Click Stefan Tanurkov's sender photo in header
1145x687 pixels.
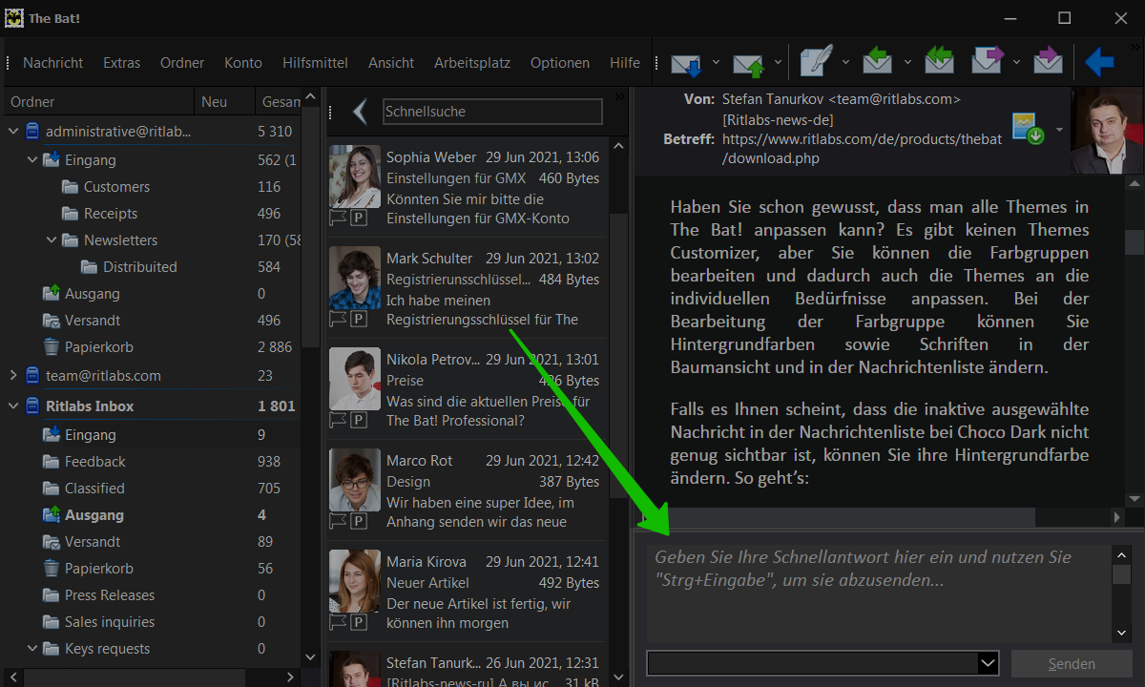[1107, 132]
